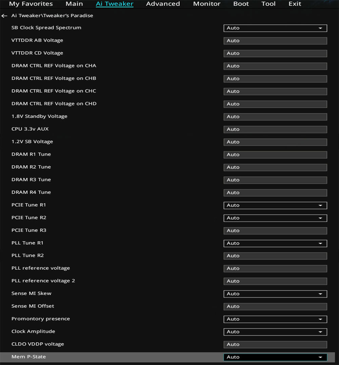Click the PLL reference voltage 2 field
Screen dimensions: 339x365
(275, 281)
